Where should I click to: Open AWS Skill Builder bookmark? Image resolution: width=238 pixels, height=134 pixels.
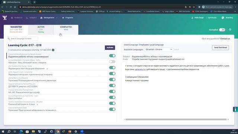tap(183, 12)
